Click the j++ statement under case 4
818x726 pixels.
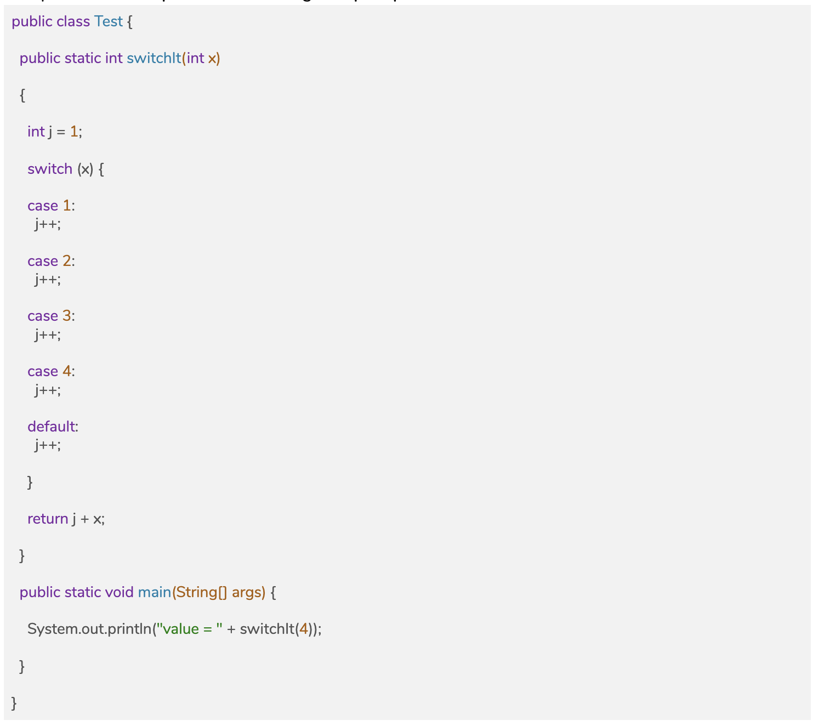pos(48,389)
